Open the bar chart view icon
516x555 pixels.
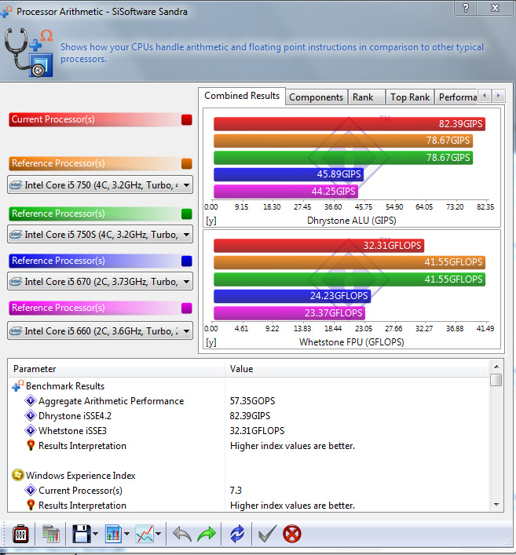click(113, 534)
